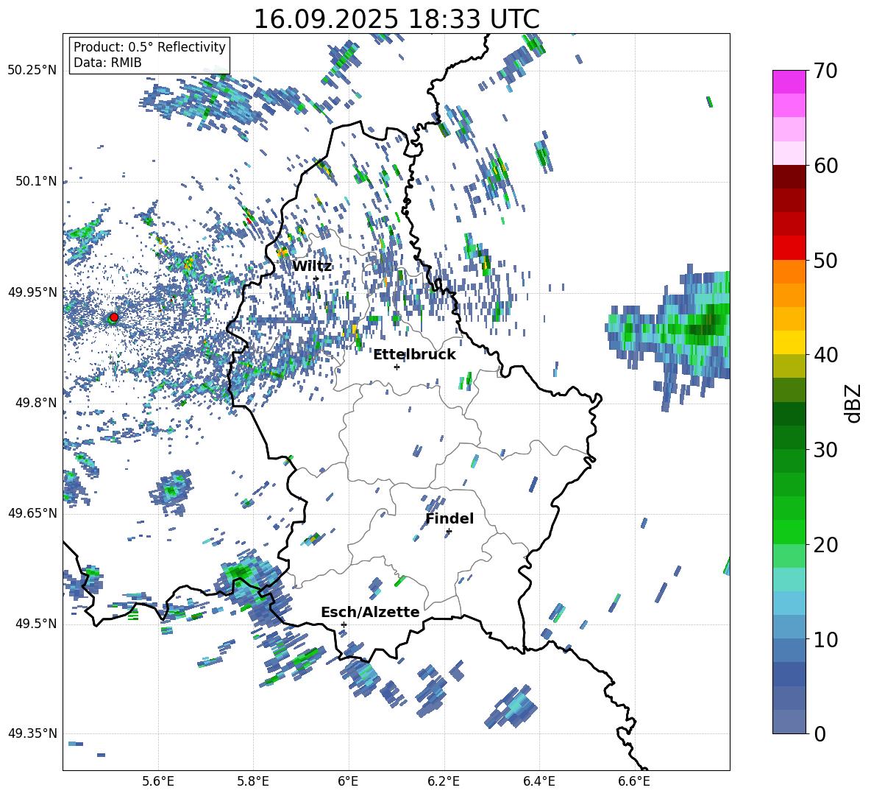Click the Wiltz city label
This screenshot has width=871, height=796.
[x=312, y=266]
